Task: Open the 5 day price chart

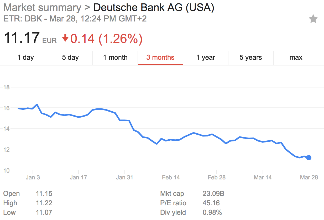Action: (70, 58)
